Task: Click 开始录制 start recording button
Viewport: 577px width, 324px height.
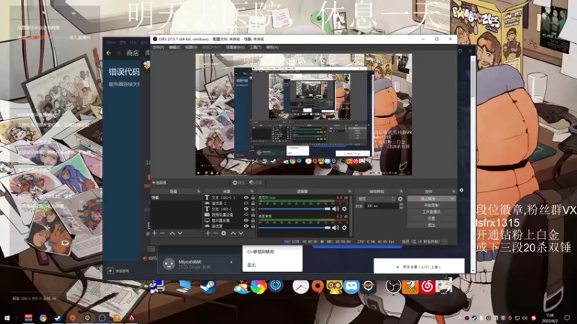Action: click(431, 205)
